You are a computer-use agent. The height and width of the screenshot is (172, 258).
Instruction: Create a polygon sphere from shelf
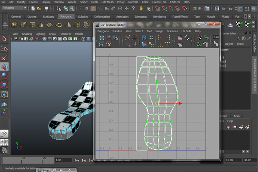click(15, 25)
